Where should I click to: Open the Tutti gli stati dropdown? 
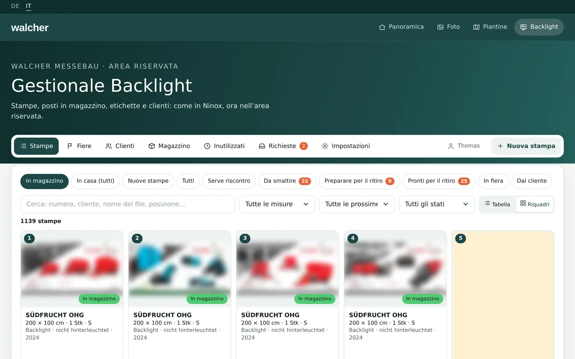point(437,204)
